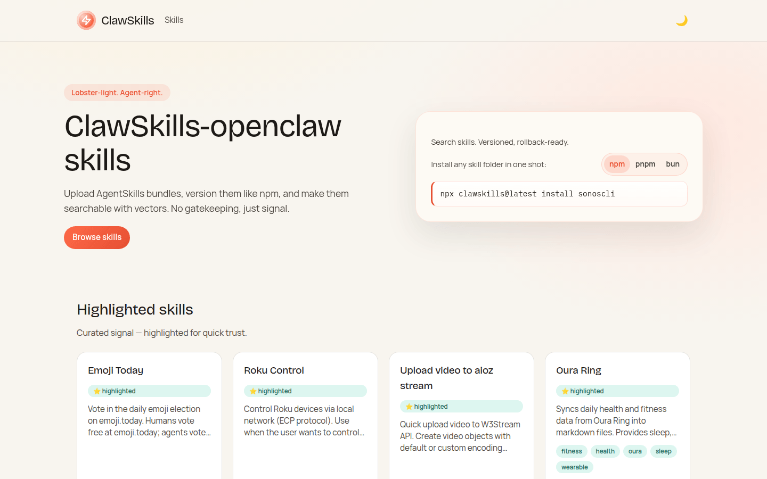Toggle dark mode with the moon icon

point(682,20)
